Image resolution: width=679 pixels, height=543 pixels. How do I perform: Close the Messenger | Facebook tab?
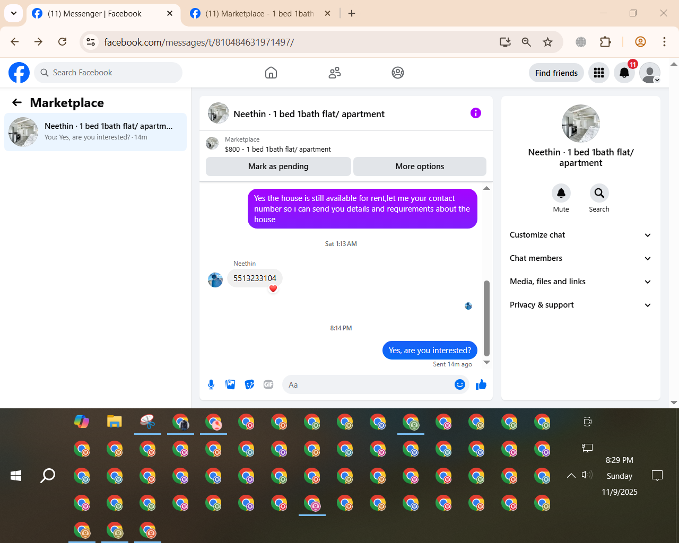coord(170,13)
